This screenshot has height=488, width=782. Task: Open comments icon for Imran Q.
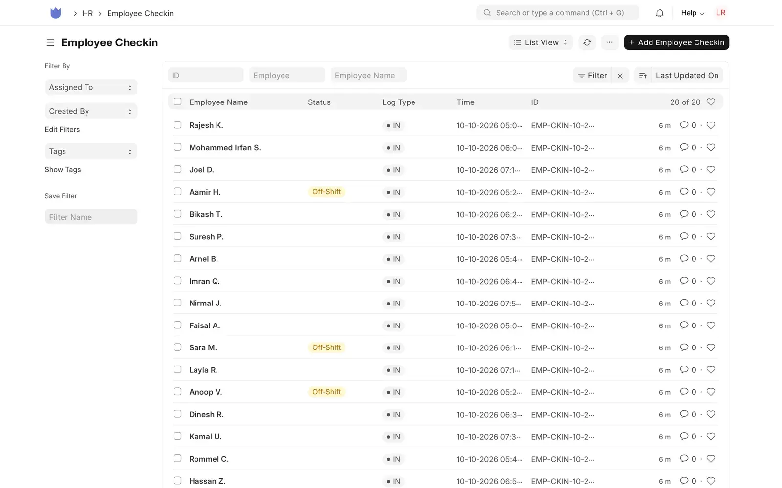pos(684,281)
